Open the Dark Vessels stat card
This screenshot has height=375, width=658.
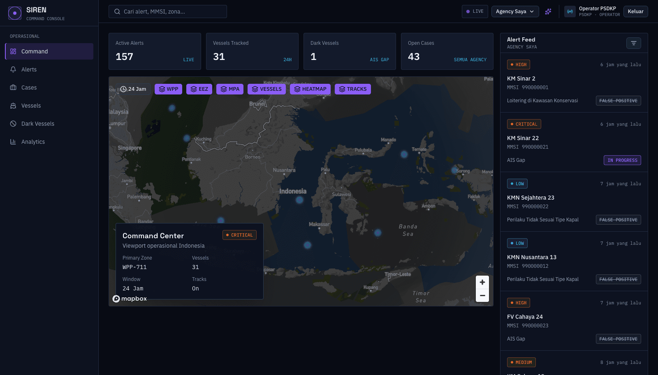click(x=350, y=51)
